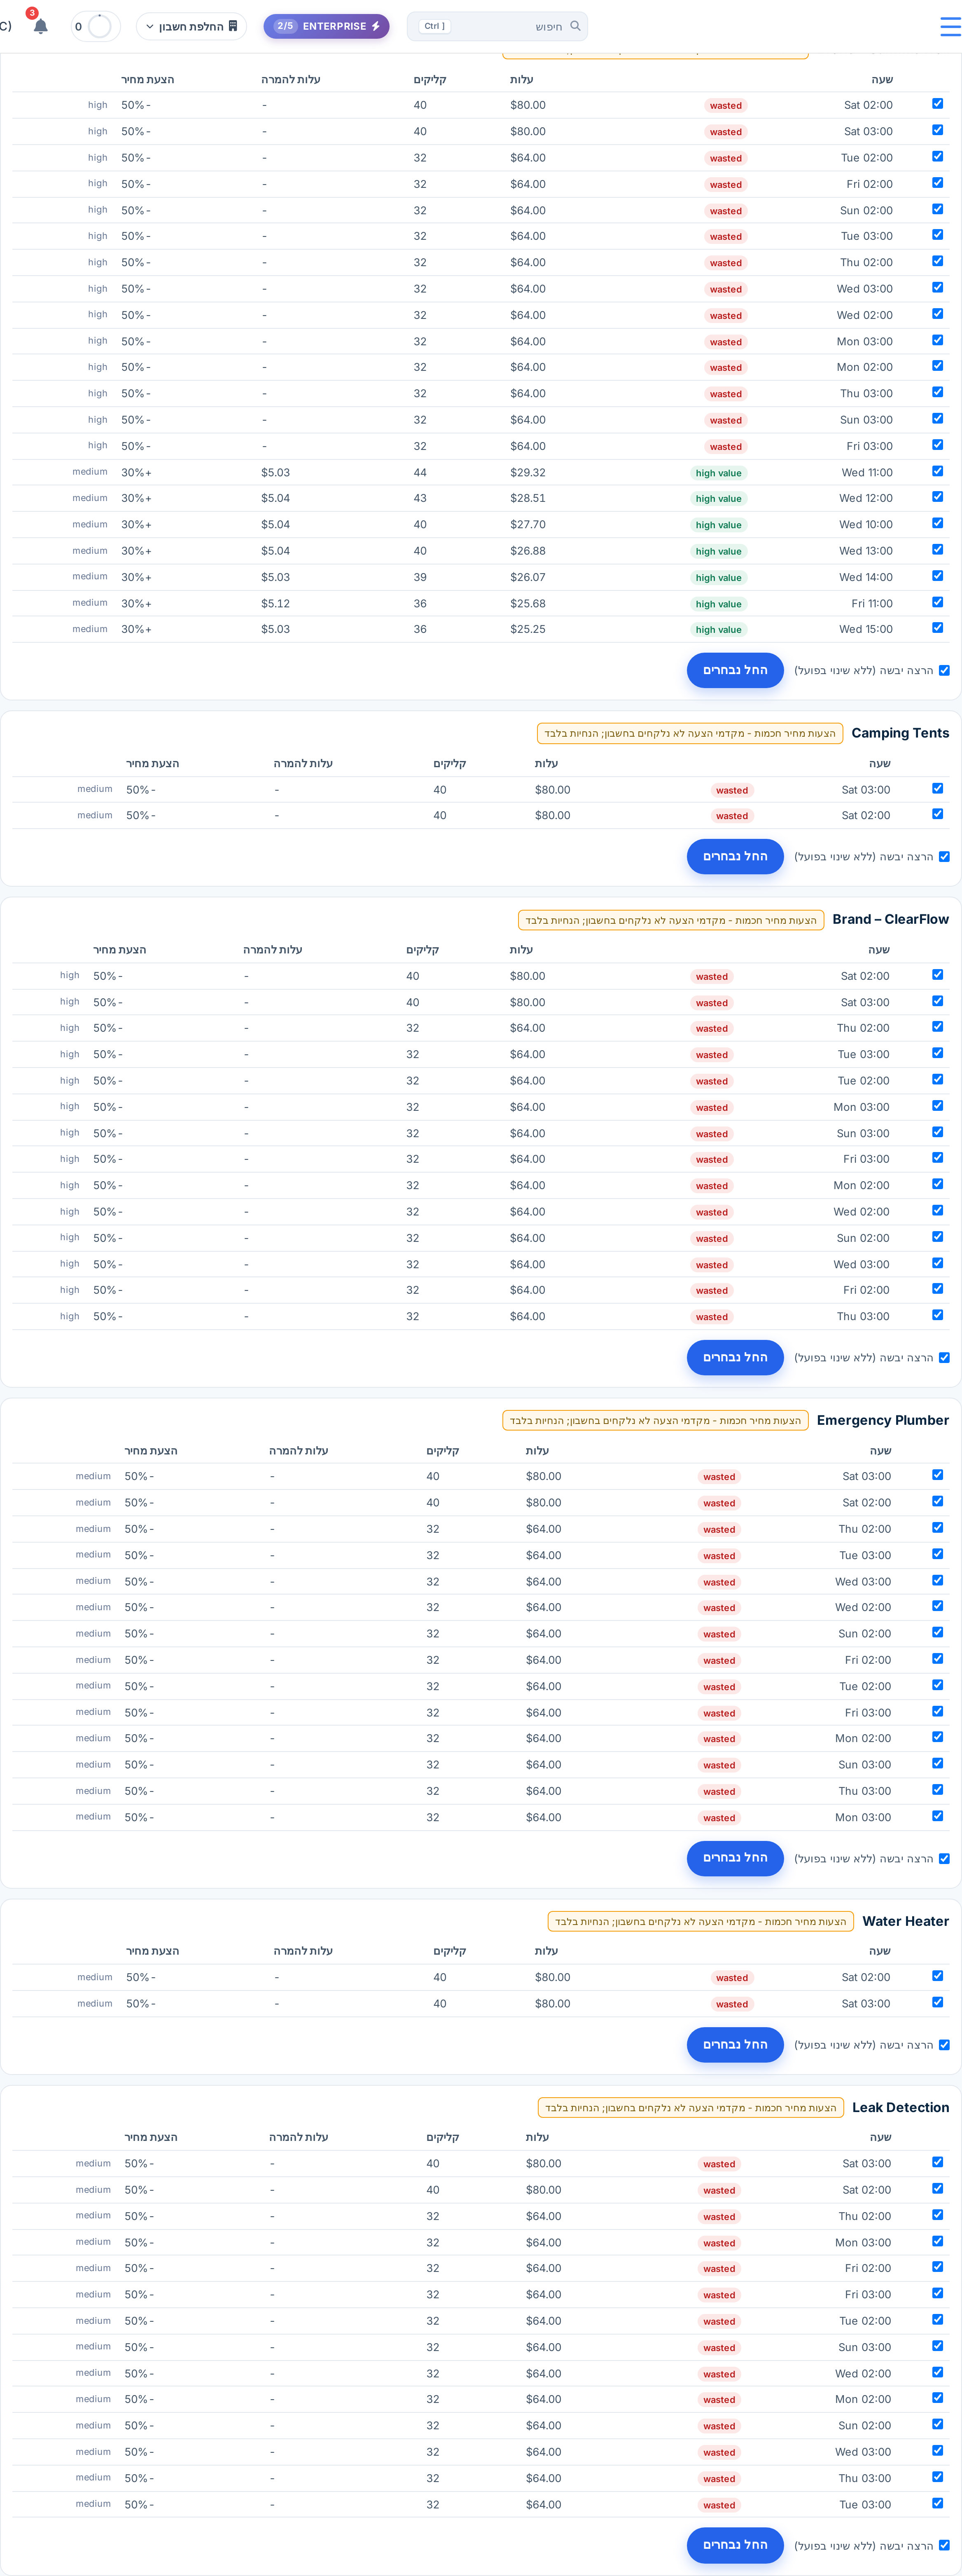Screen dimensions: 962x2576
Task: Click the $25.68 cost value
Action: tap(528, 604)
